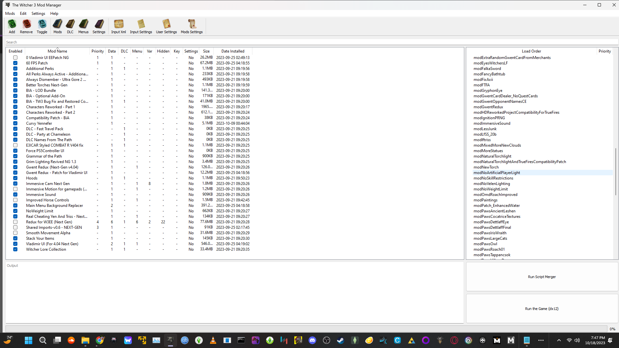Click taskbar overflow three-dots icon
619x348 pixels.
541,340
